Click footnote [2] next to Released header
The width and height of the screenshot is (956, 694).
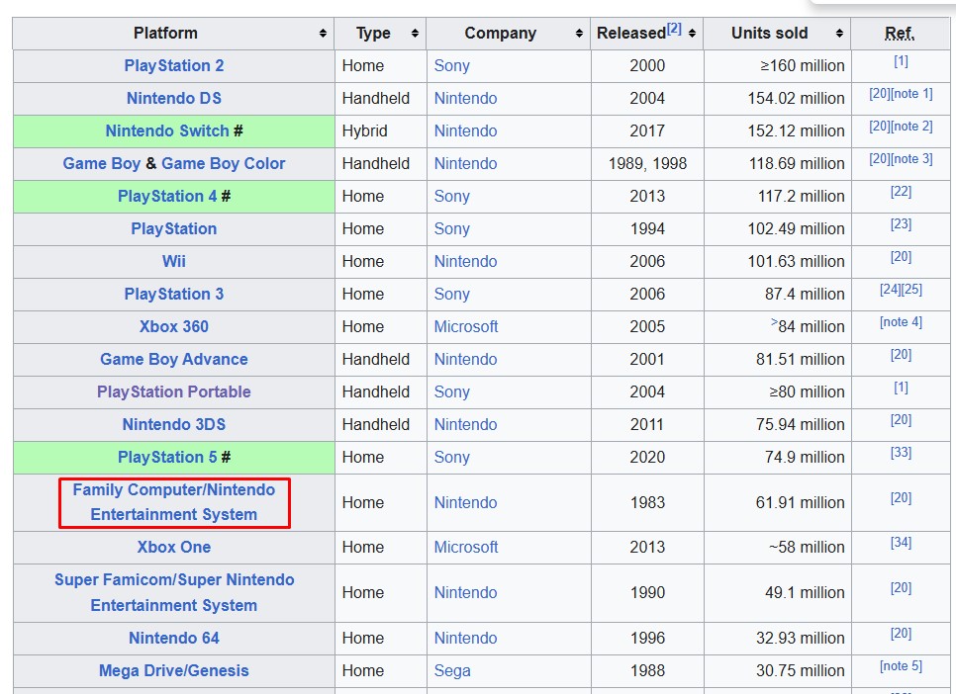(x=674, y=29)
